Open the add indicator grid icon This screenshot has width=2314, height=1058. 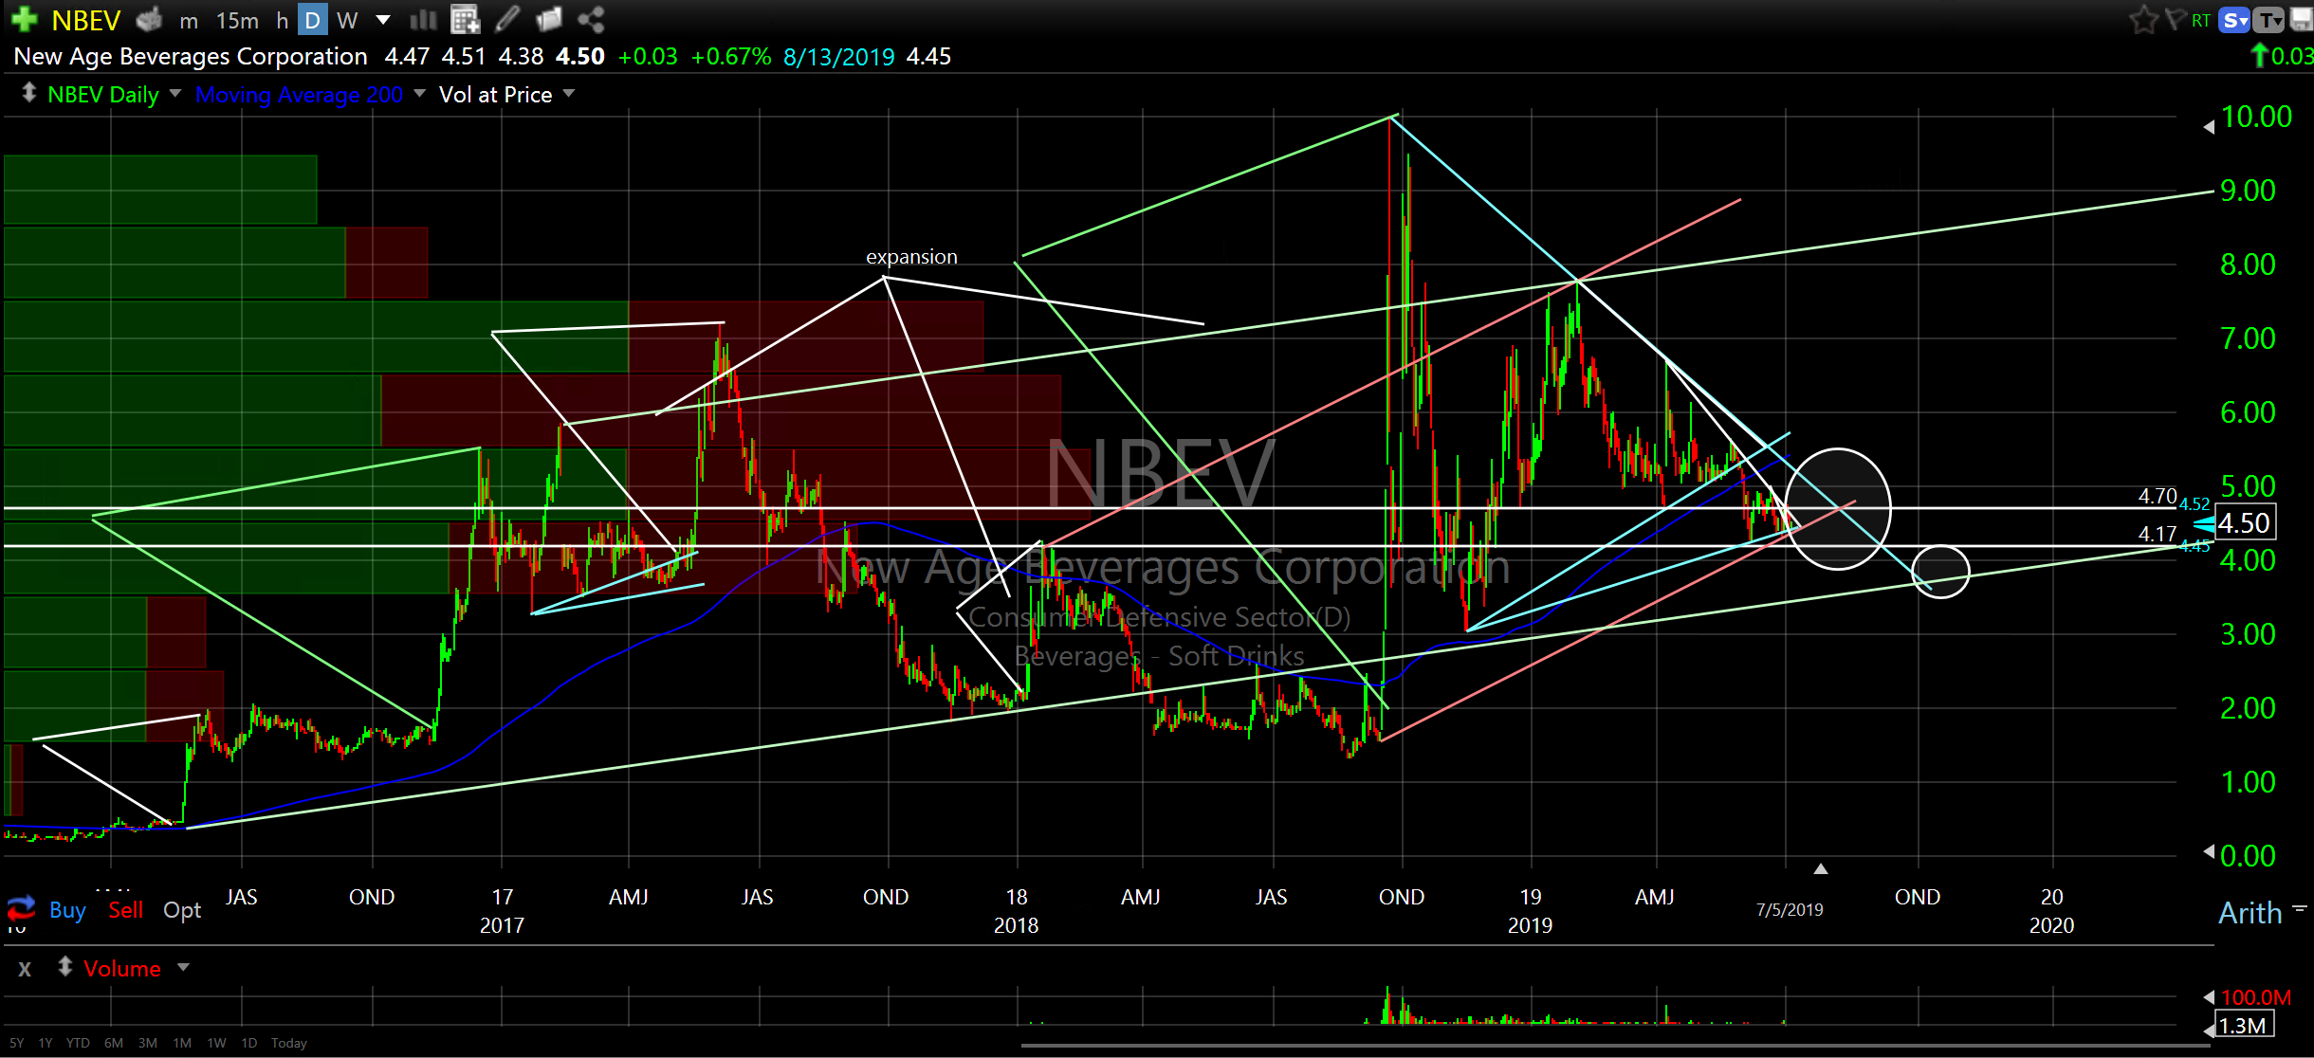(465, 19)
